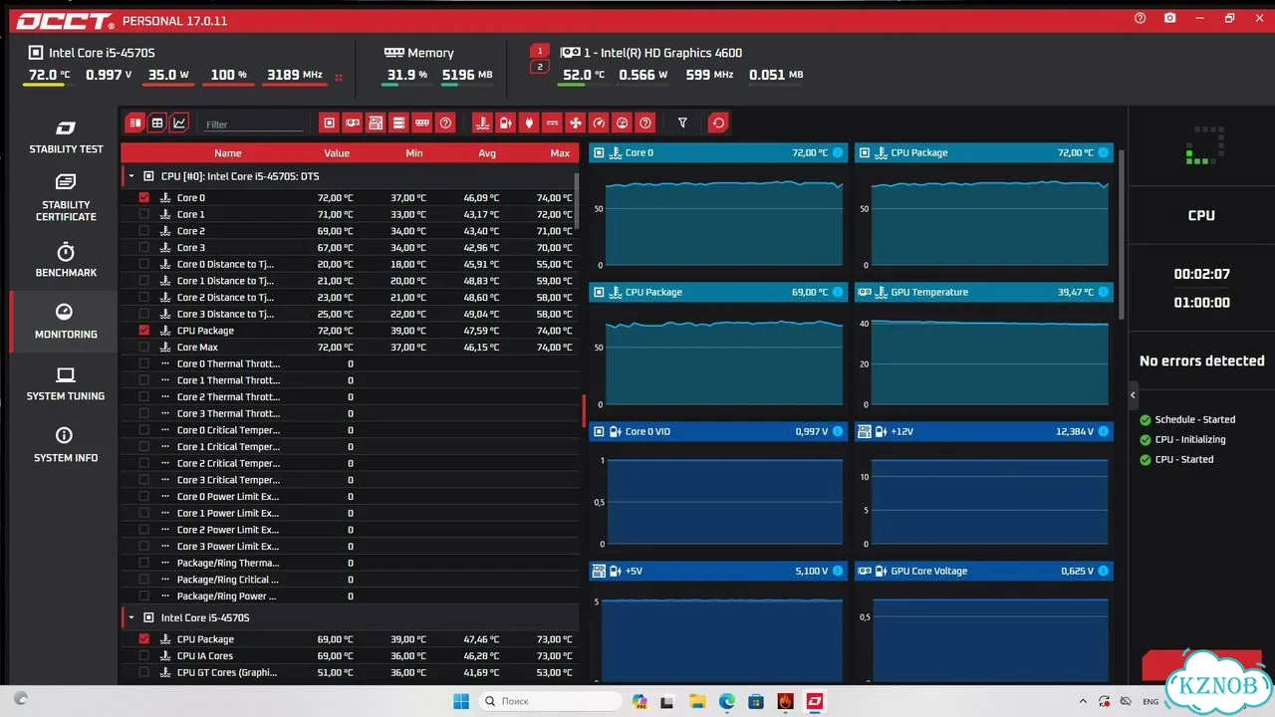Open the System Tuning section

[x=66, y=383]
